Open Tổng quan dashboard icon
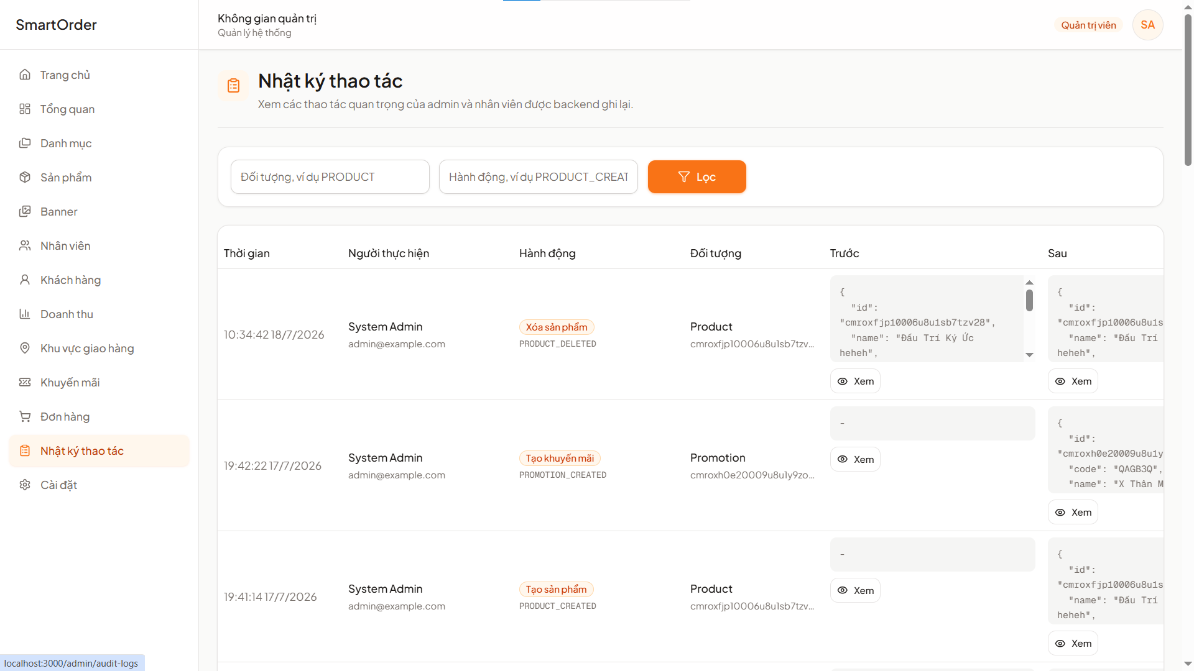The height and width of the screenshot is (671, 1194). [x=25, y=109]
